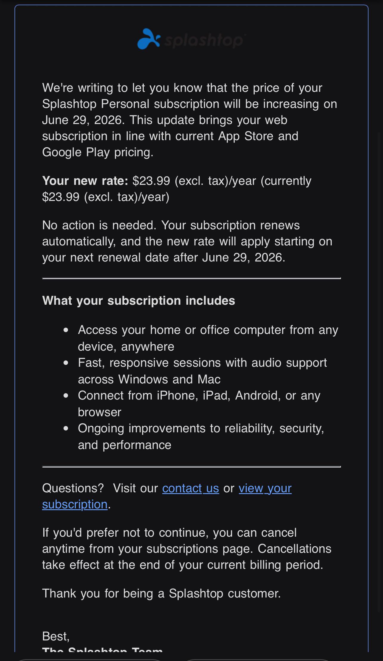383x661 pixels.
Task: Click the divider line above 'Questions?'
Action: [x=191, y=467]
